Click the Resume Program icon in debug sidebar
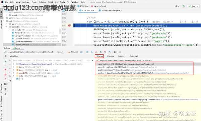The width and height of the screenshot is (201, 121). pos(5,61)
